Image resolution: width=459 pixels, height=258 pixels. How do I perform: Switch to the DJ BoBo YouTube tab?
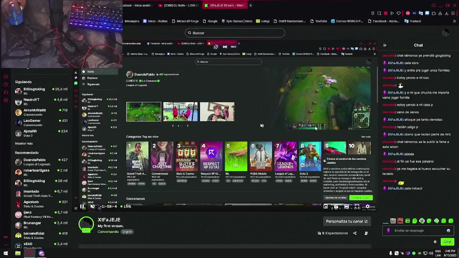[178, 5]
